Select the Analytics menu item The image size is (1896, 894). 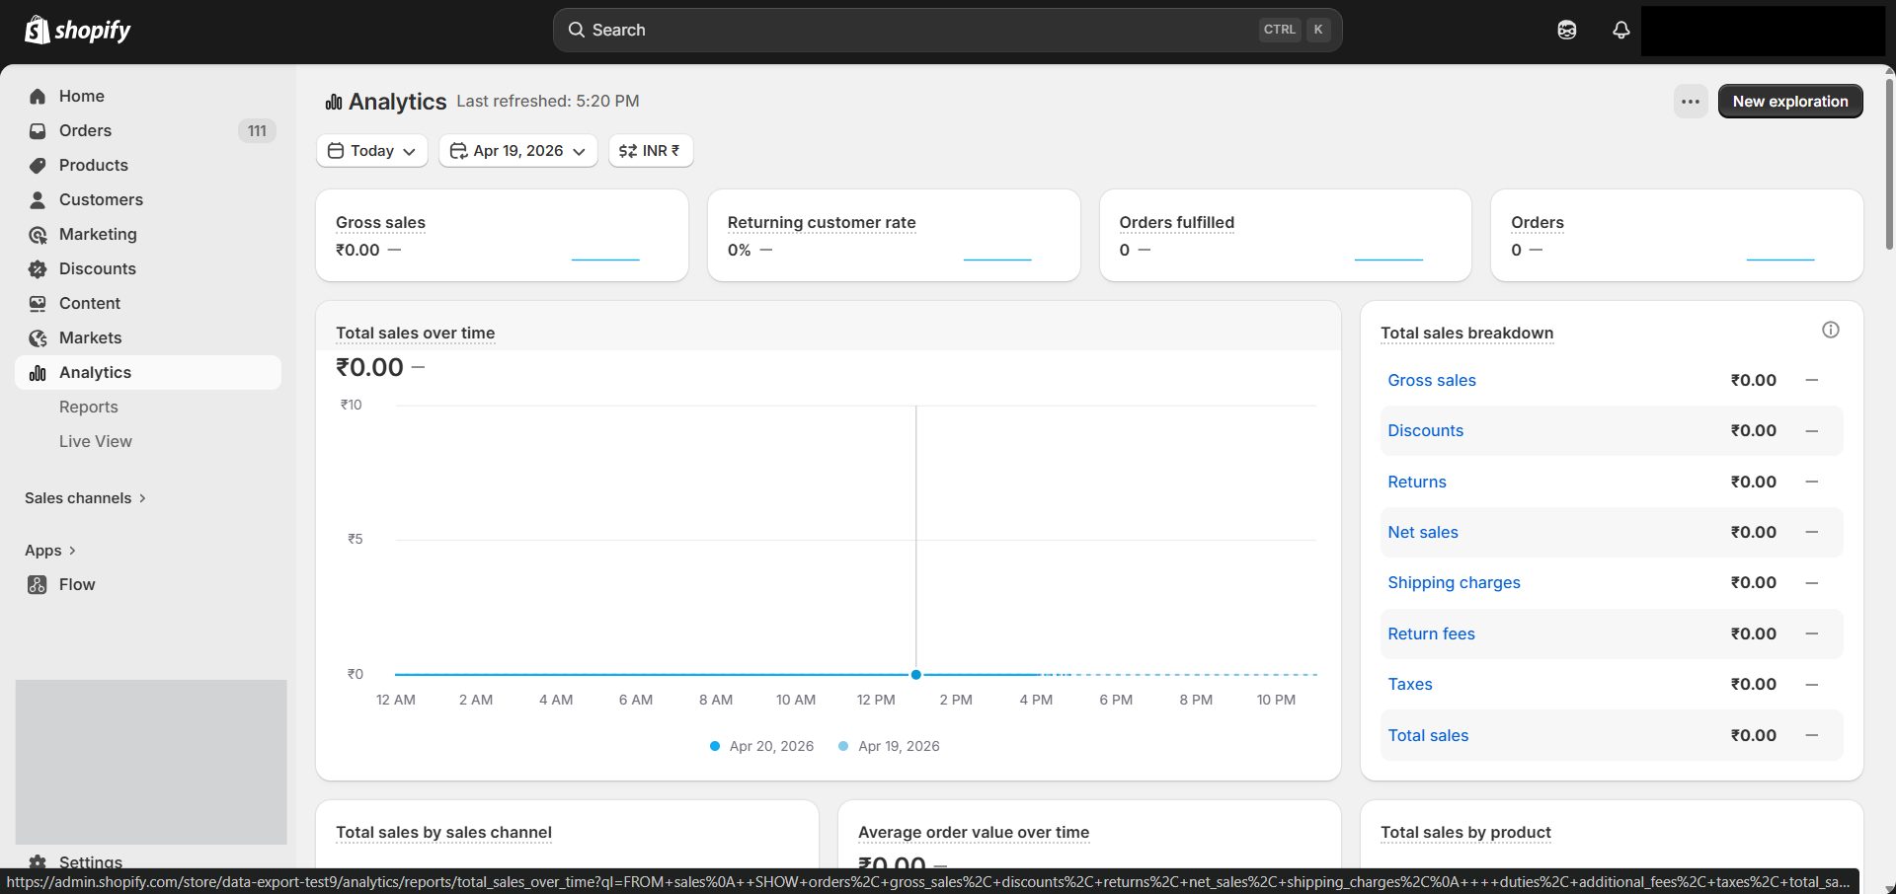coord(148,372)
